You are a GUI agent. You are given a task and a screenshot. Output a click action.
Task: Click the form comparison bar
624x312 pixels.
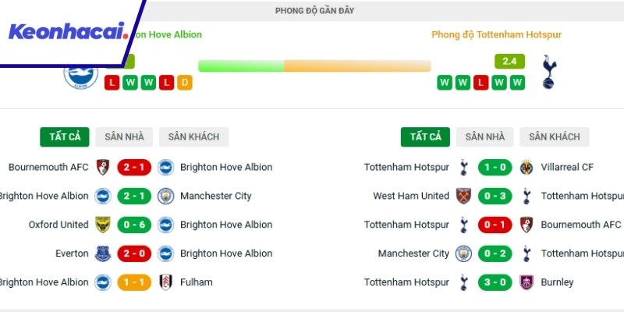coord(314,66)
